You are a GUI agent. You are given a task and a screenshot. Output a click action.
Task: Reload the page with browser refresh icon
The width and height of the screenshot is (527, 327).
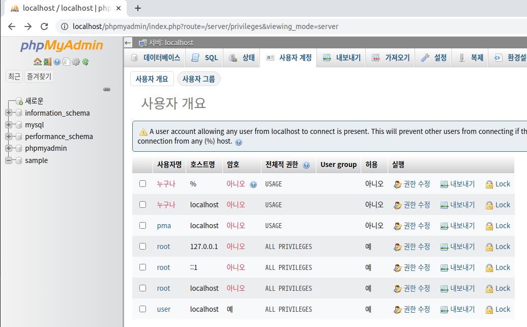[x=44, y=26]
